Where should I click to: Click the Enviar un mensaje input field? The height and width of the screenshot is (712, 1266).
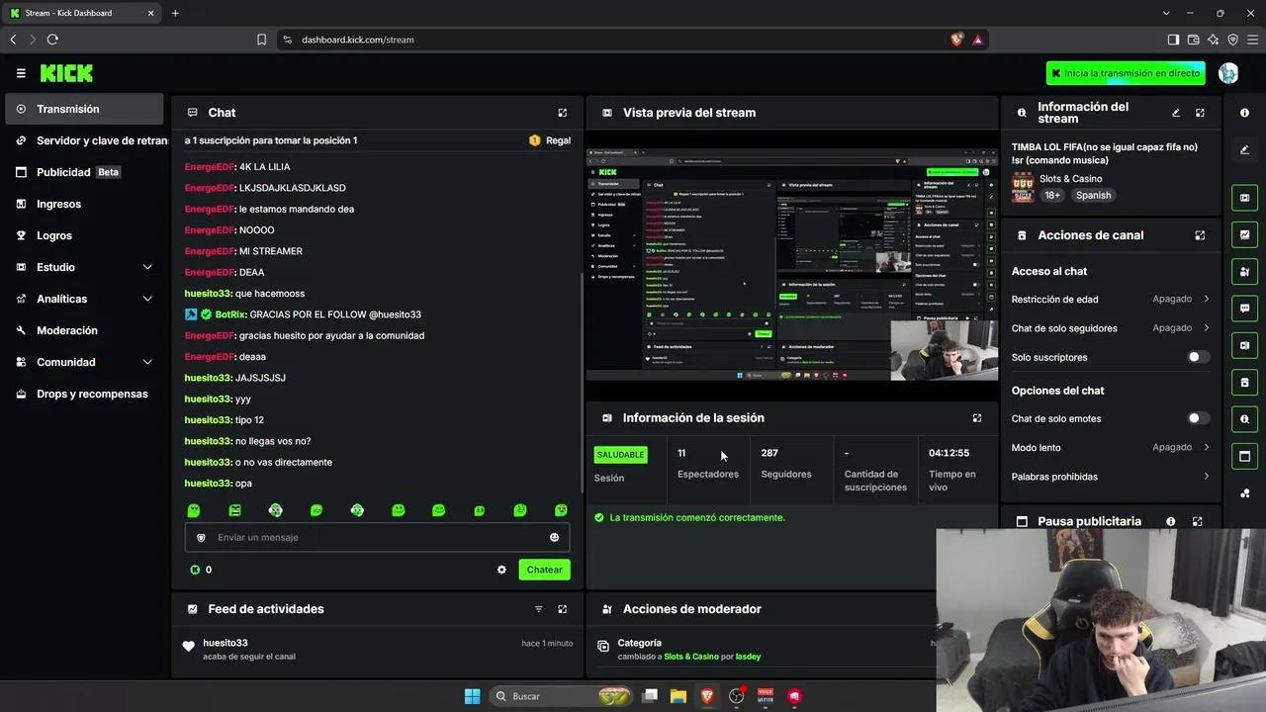click(x=377, y=537)
